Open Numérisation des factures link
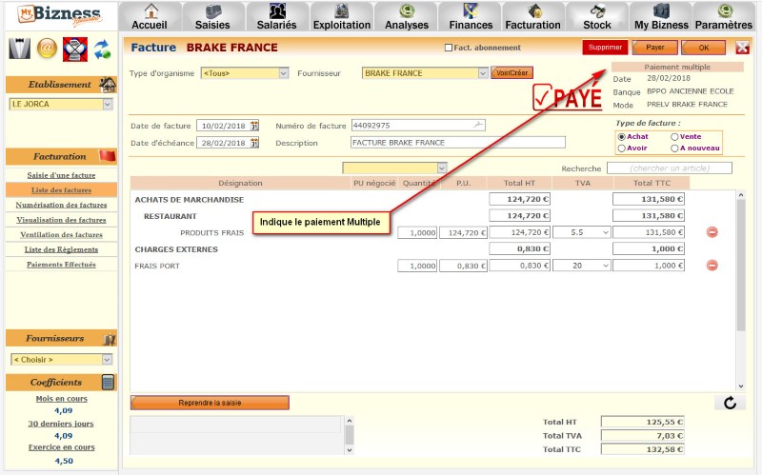 (61, 205)
